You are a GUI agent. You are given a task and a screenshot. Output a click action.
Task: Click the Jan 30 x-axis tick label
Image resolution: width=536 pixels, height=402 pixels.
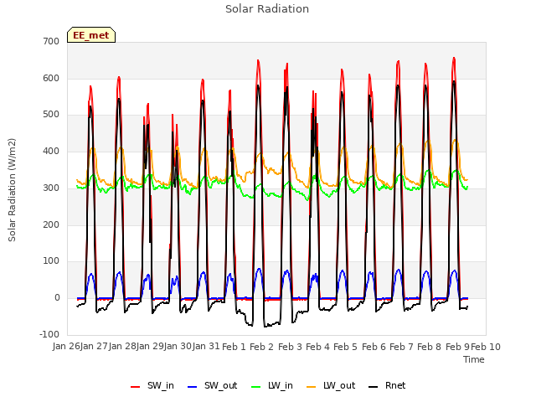pos(178,347)
